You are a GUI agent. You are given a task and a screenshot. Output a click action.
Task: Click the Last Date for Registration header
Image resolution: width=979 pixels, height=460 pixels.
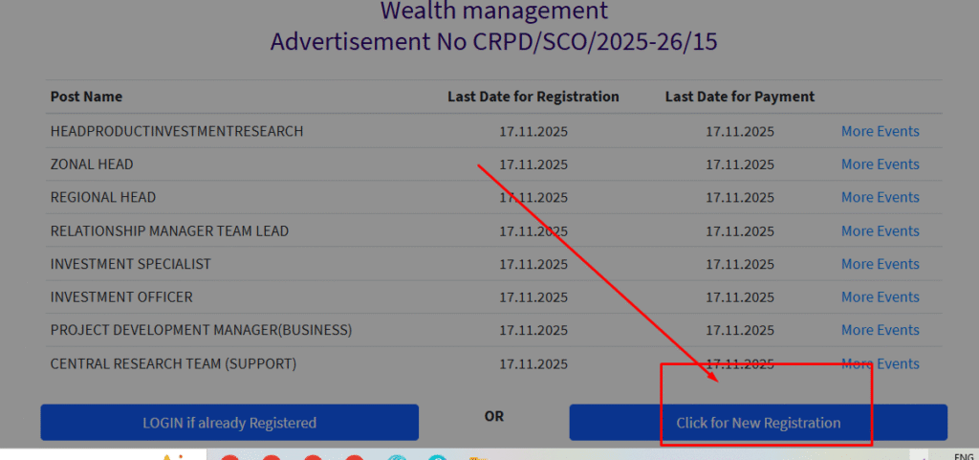pyautogui.click(x=533, y=97)
